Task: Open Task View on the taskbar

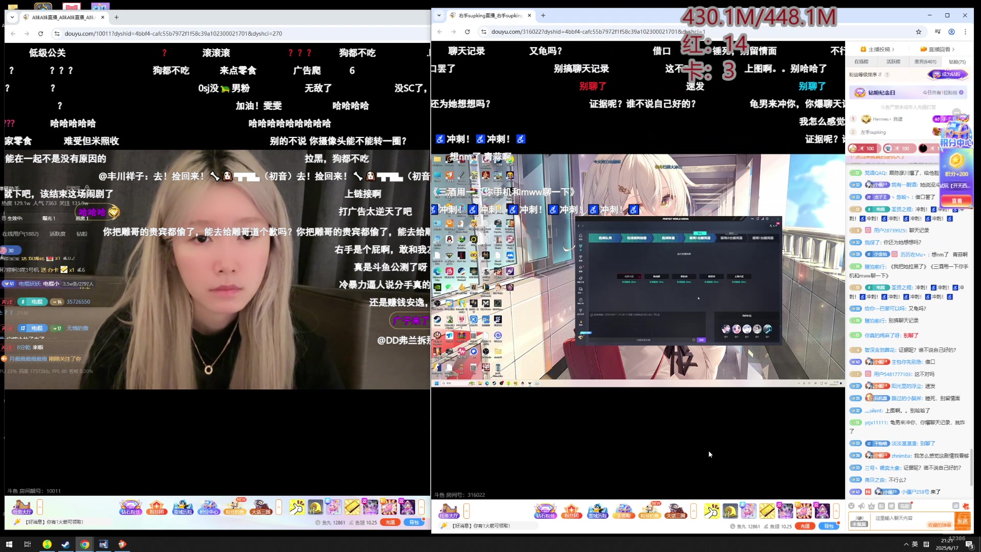Action: click(28, 544)
